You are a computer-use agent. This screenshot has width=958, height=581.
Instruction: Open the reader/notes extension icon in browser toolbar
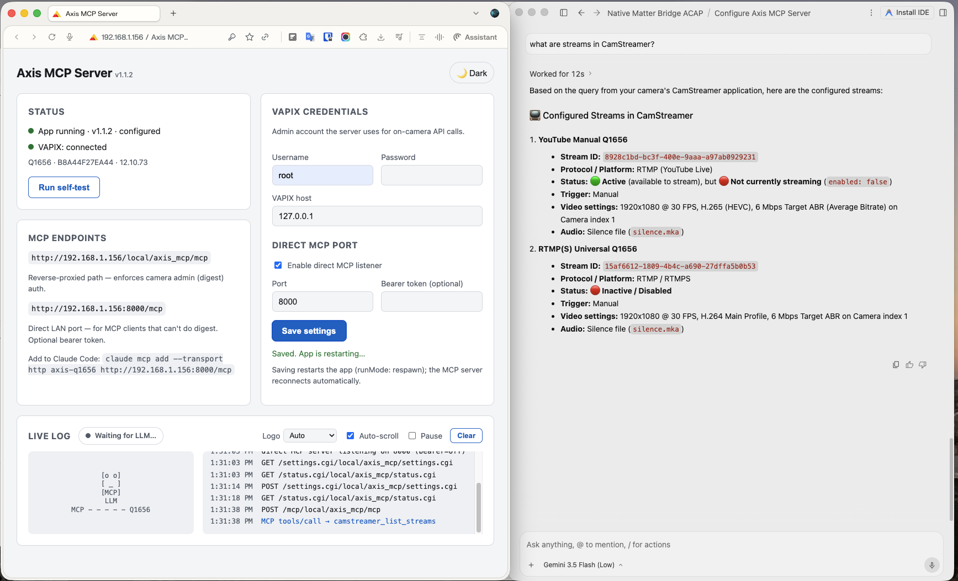click(293, 37)
